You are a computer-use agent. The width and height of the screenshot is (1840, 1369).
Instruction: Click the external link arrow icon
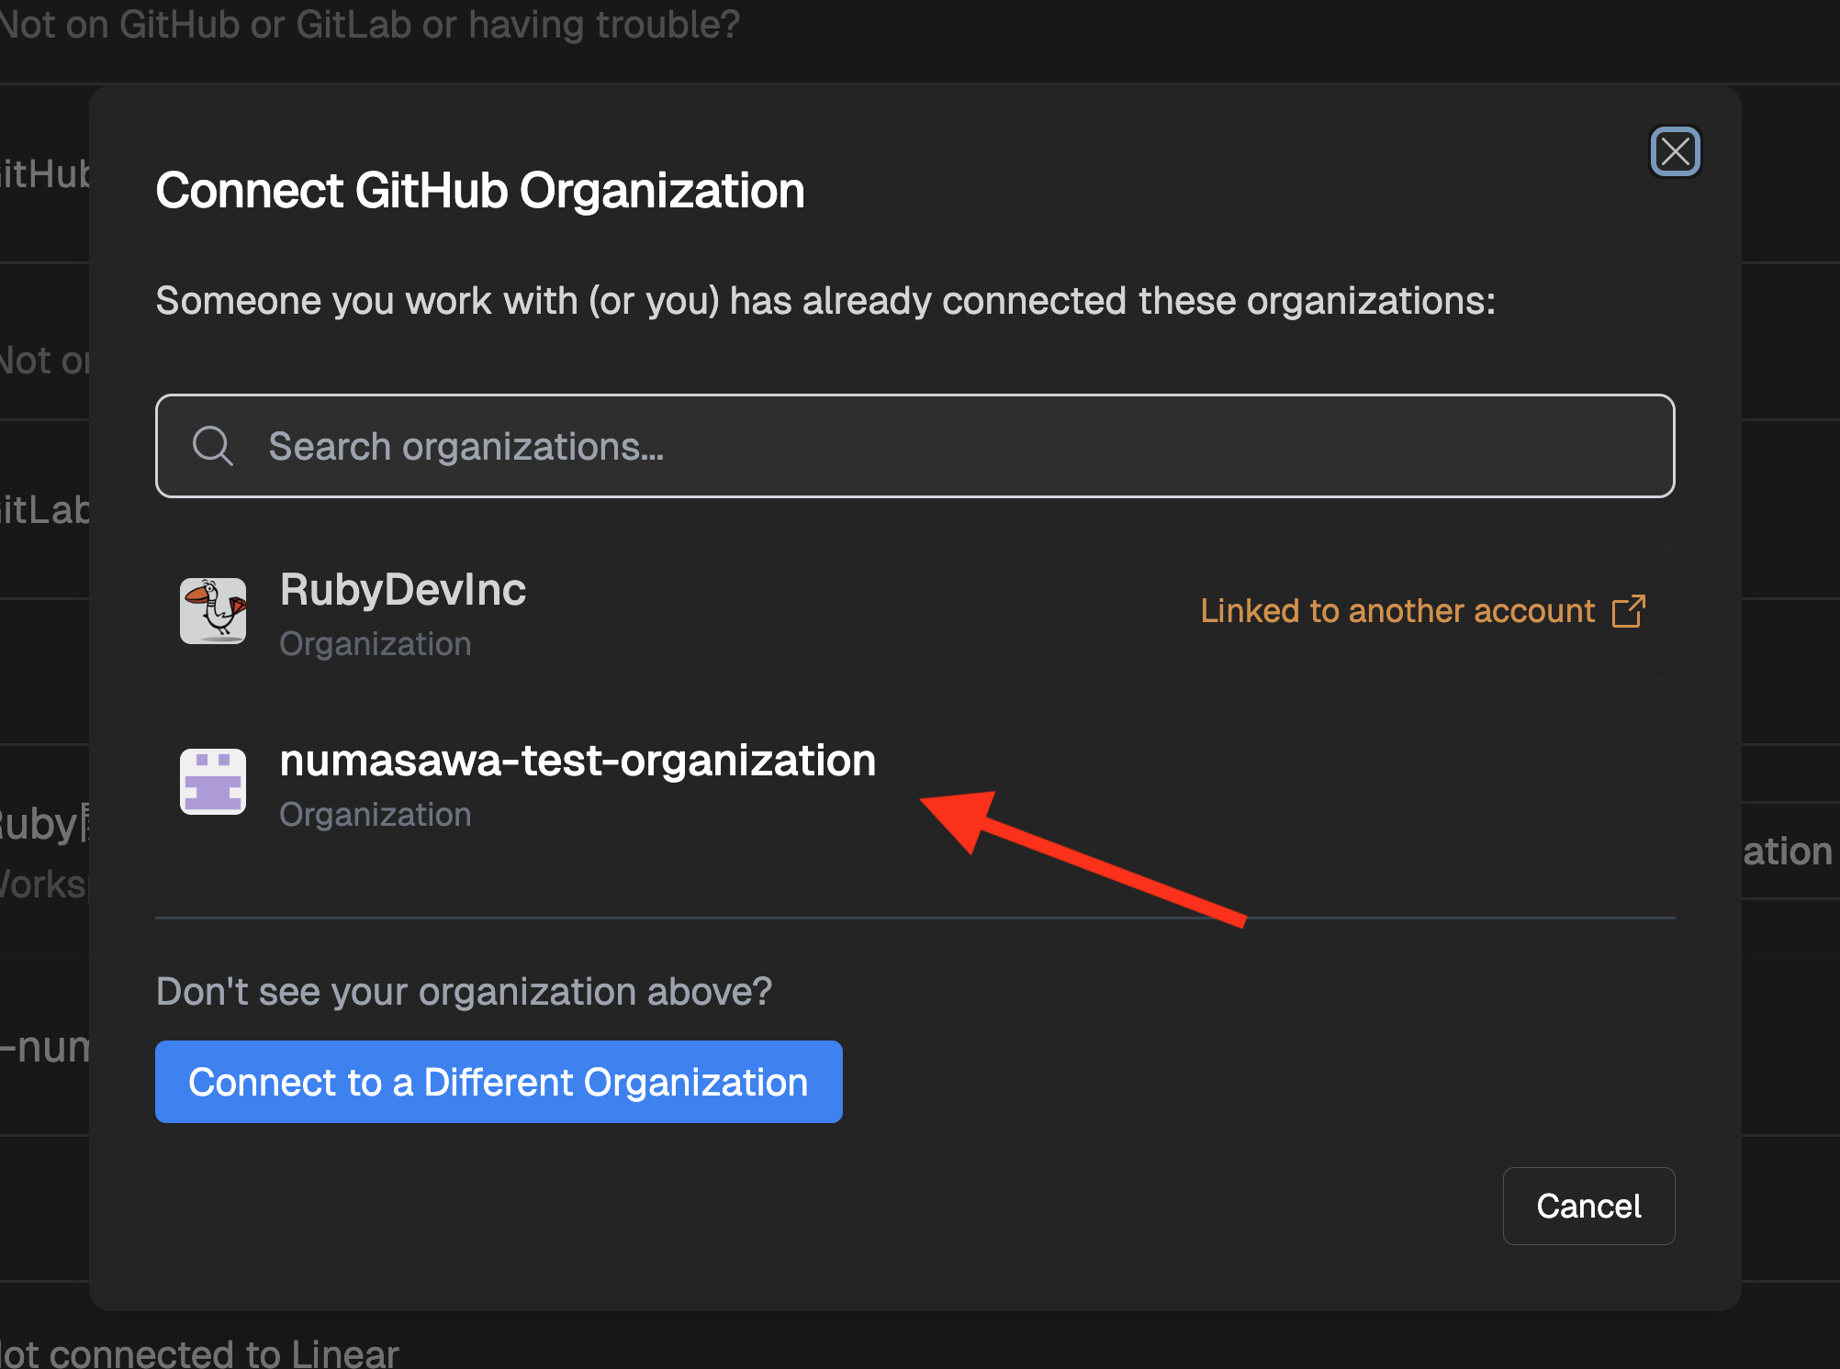pos(1629,611)
